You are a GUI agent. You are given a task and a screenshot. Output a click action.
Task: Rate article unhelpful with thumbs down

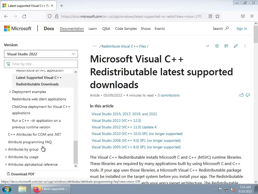pyautogui.click(x=248, y=95)
